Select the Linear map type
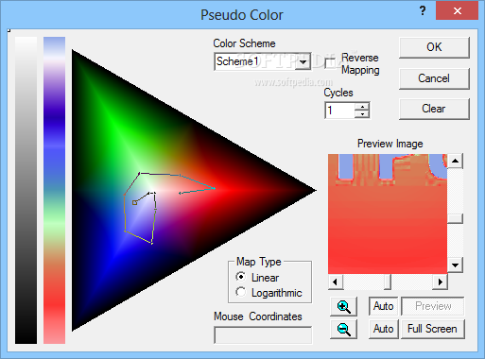Screen dimensions: 485x359 click(x=241, y=277)
